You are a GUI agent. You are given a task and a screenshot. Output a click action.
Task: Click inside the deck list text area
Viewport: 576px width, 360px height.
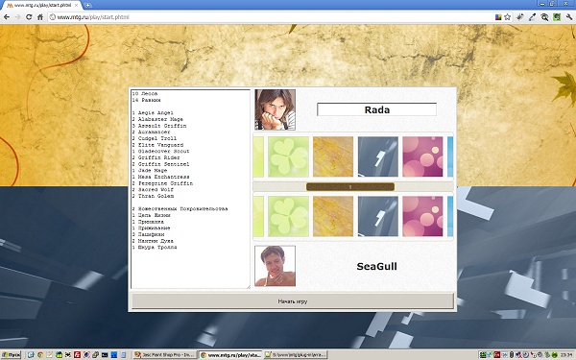191,189
